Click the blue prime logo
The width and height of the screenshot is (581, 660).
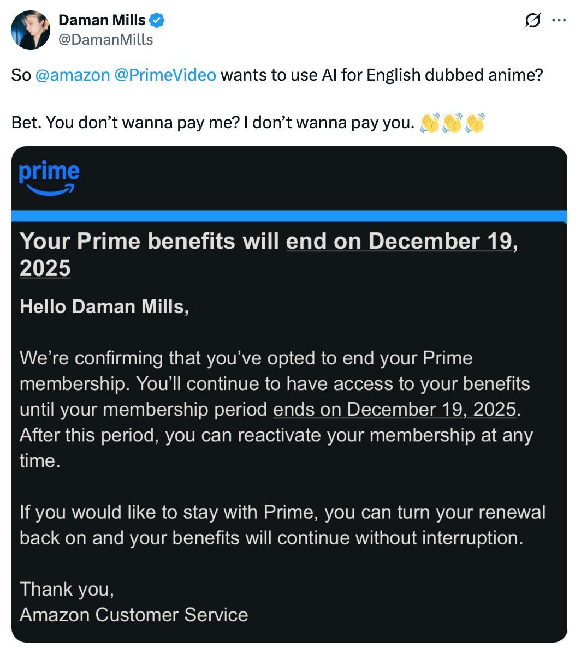pyautogui.click(x=49, y=178)
